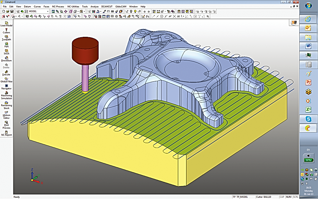318x199 pixels.
Task: Open the Curves menu
Action: pos(37,7)
